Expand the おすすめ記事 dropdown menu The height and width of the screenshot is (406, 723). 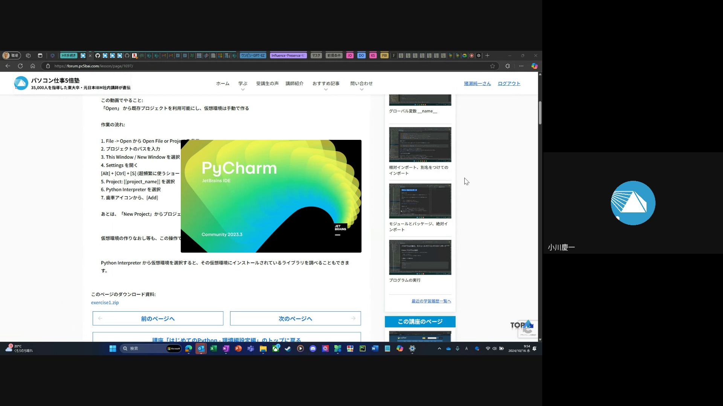(326, 84)
